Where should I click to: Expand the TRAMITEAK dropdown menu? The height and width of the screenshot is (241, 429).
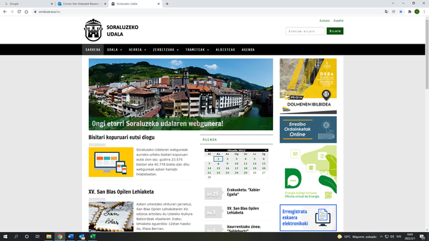[197, 50]
